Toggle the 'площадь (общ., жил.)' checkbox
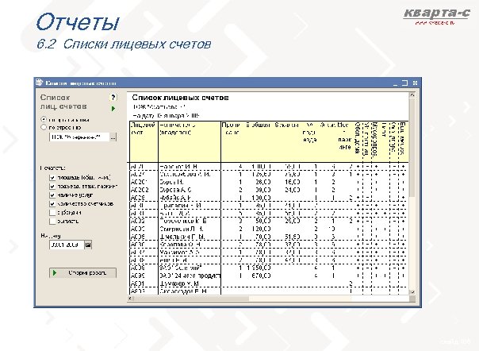This screenshot has height=351, width=479. (x=52, y=178)
